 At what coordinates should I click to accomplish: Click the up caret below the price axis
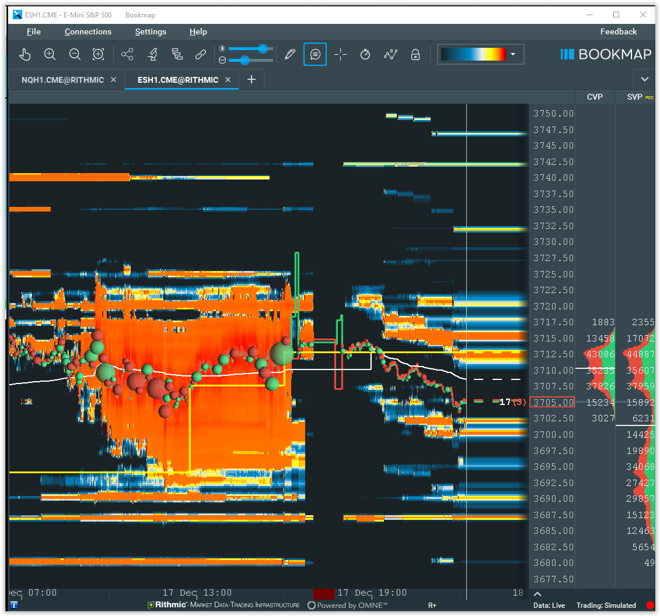point(537,594)
